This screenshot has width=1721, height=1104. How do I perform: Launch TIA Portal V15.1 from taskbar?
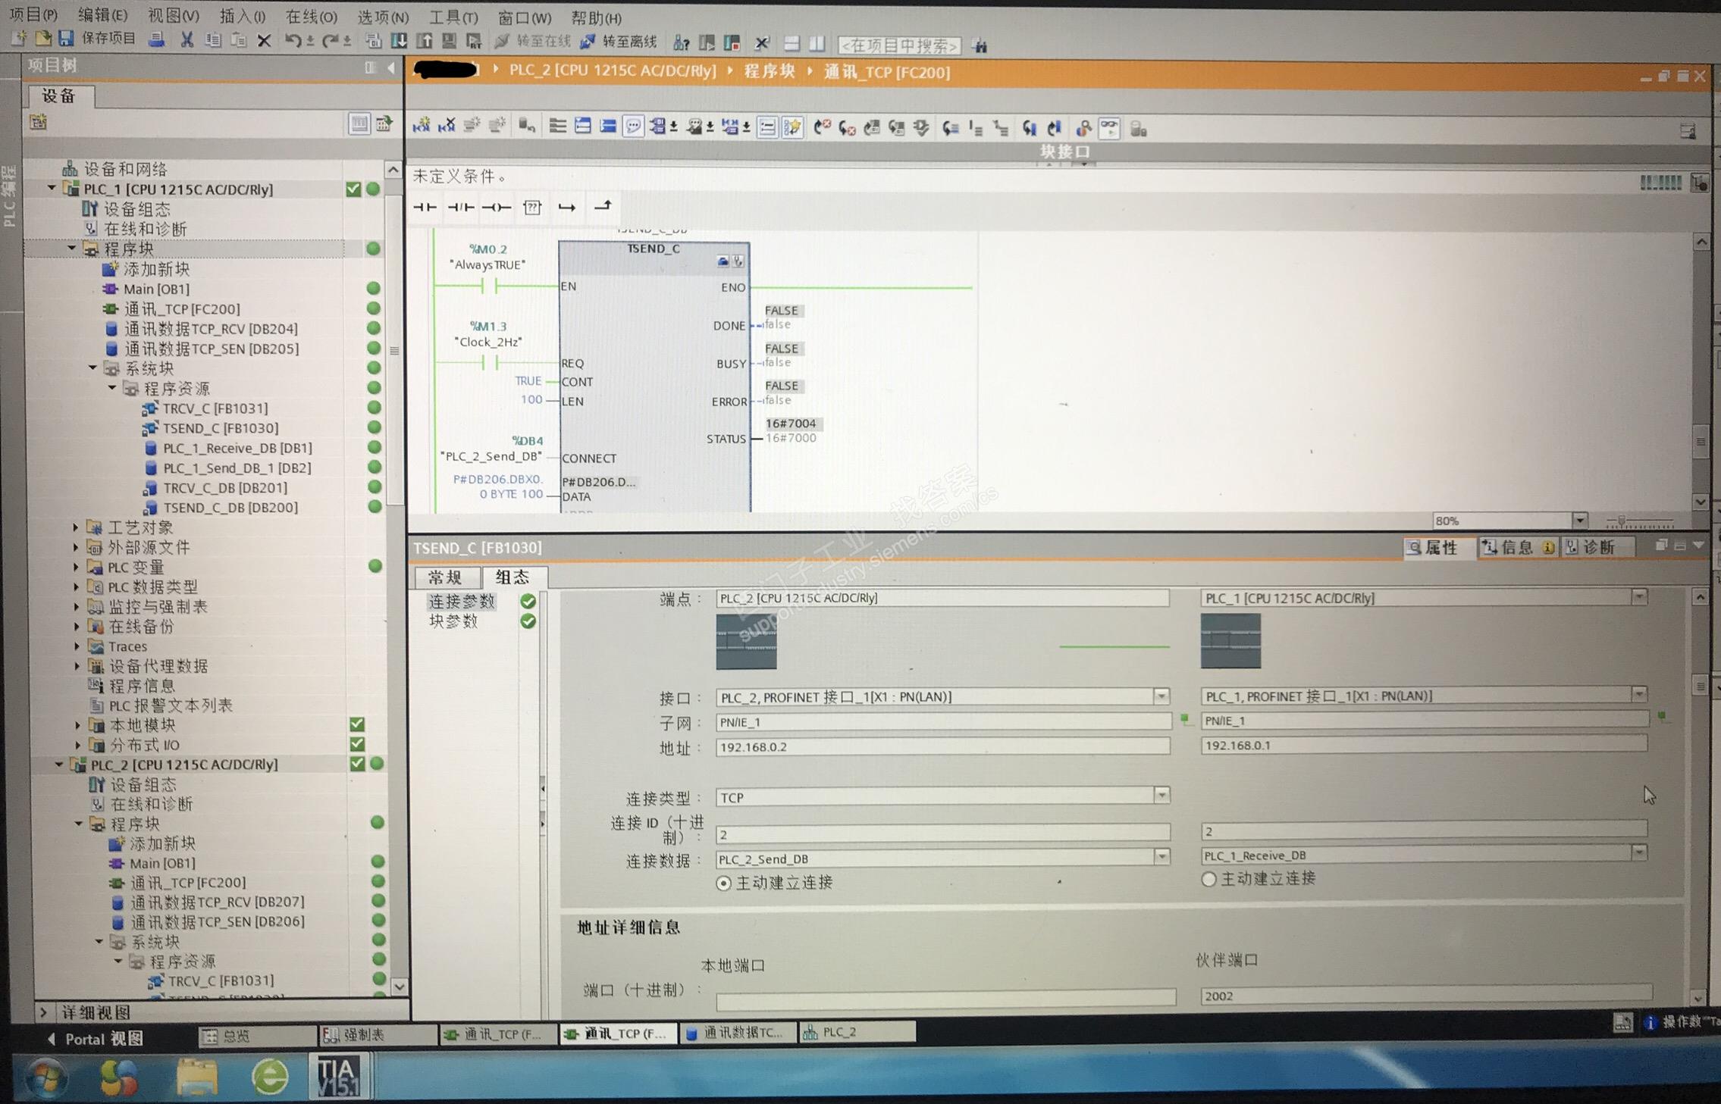[338, 1076]
